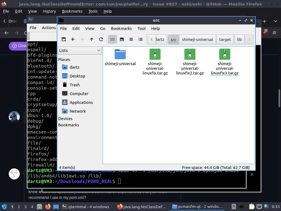Open the Tool menu in pcmanfm
This screenshot has height=211, width=281.
141,29
